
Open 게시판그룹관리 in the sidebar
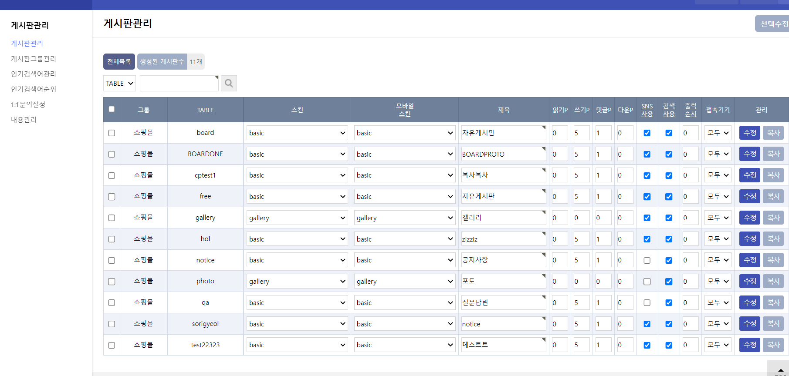pos(34,59)
